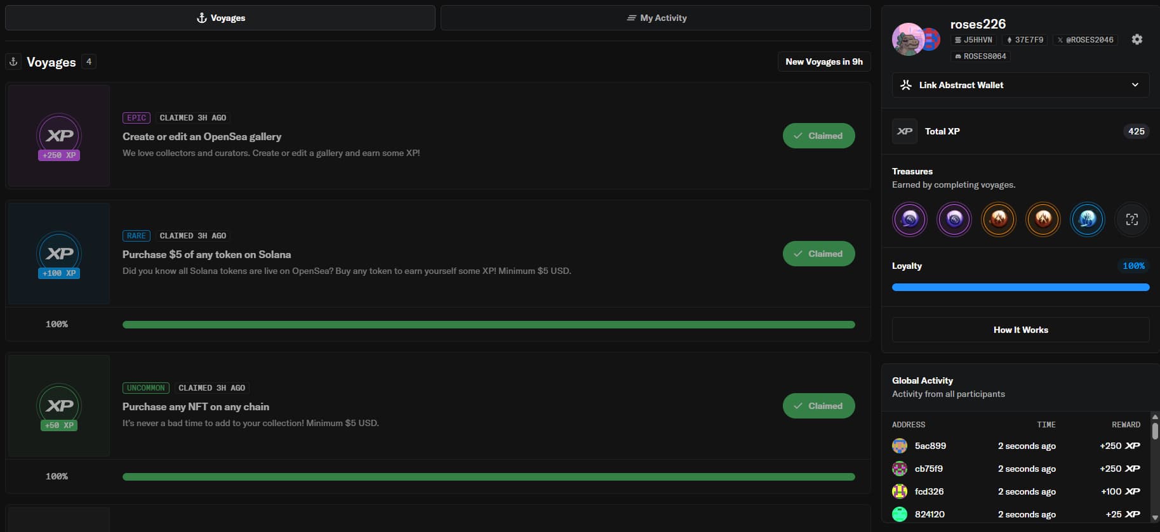Open the How It Works button

(1020, 330)
